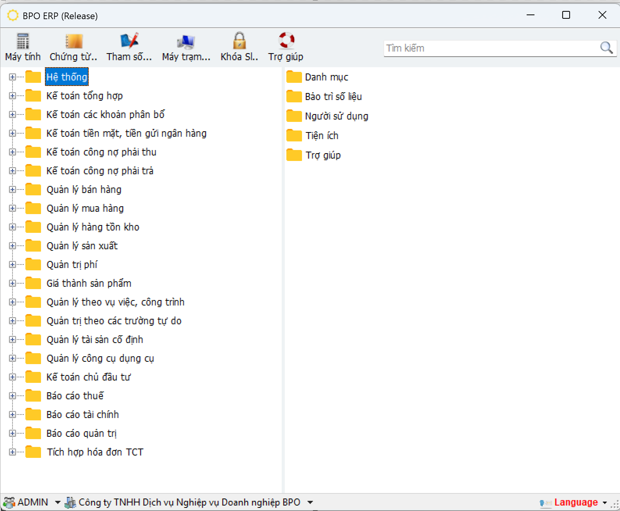Expand Kế toán tổng hợp node
Image resolution: width=620 pixels, height=511 pixels.
(x=13, y=96)
